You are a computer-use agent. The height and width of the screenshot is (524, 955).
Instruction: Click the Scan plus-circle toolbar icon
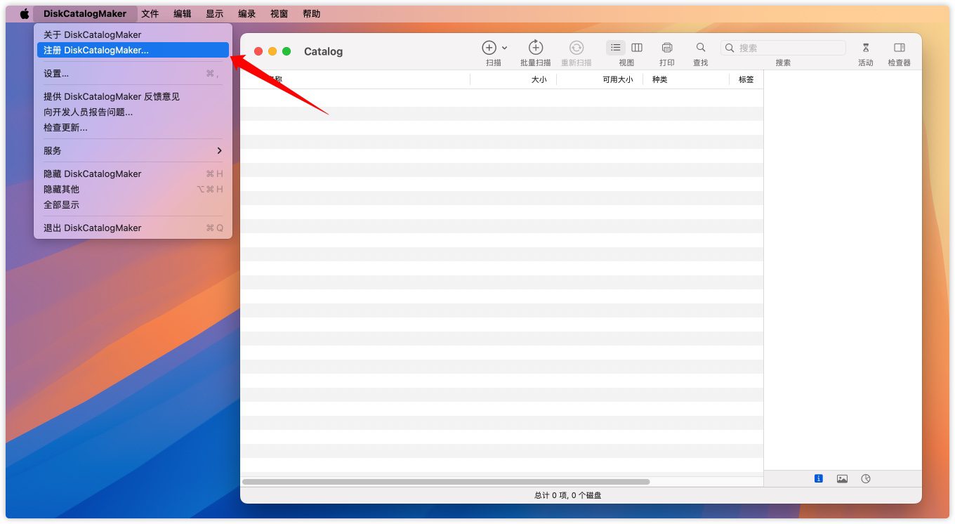pyautogui.click(x=489, y=48)
